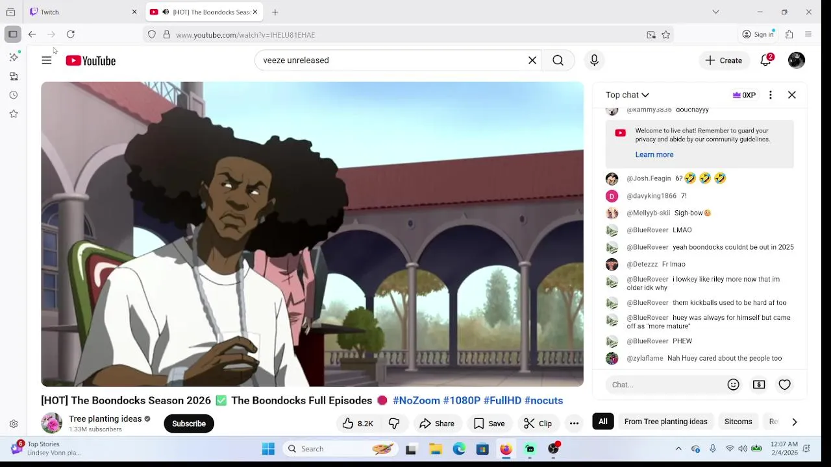
Task: Toggle picture-in-picture icon in address bar
Action: 651,35
